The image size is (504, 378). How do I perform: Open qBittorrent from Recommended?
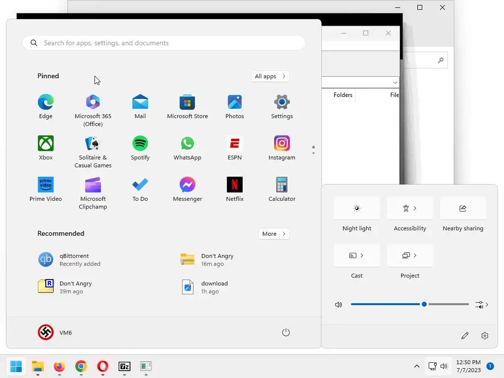coord(69,260)
